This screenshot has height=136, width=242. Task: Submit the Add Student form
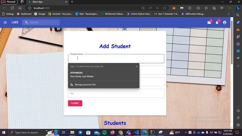coord(75,103)
